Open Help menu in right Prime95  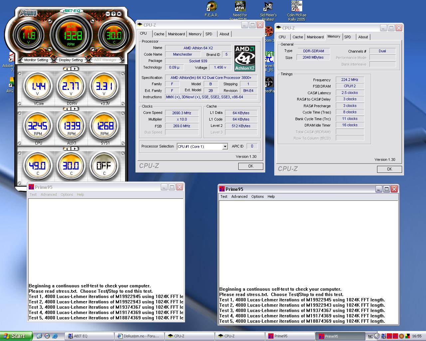click(x=271, y=196)
